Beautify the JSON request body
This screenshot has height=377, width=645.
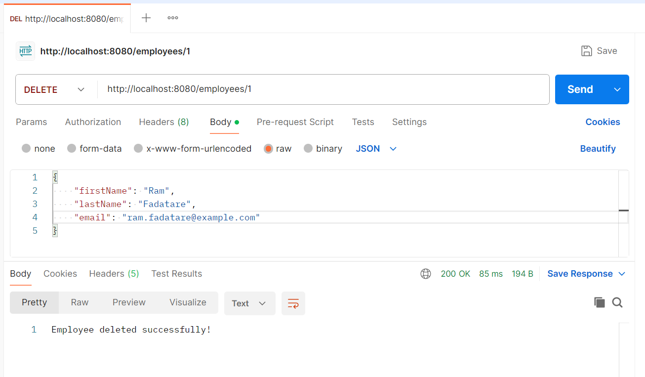(598, 148)
